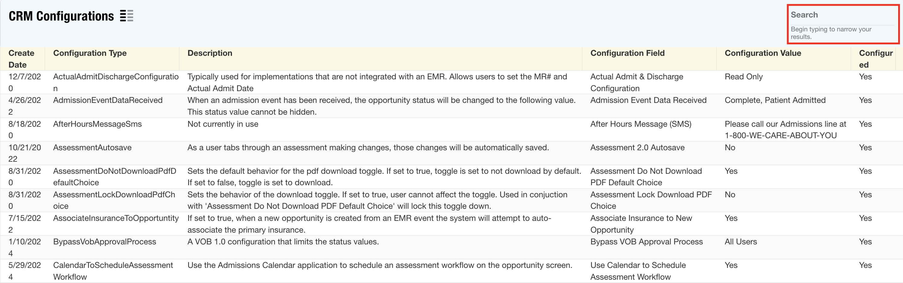This screenshot has width=903, height=283.
Task: Open the AdmissionEventDataReceived configuration
Action: click(108, 100)
